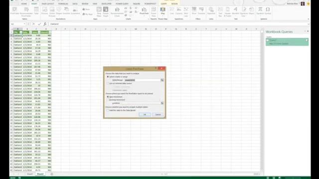This screenshot has height=179, width=319.
Task: Check 'Add this data to the Data Model'
Action: [108, 110]
